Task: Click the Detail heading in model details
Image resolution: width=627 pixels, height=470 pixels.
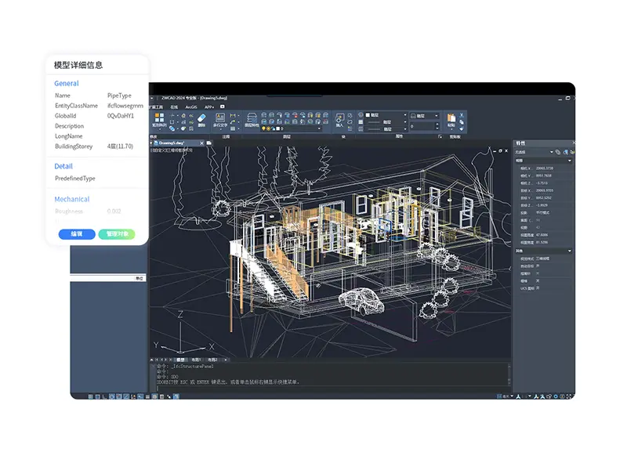Action: click(63, 166)
